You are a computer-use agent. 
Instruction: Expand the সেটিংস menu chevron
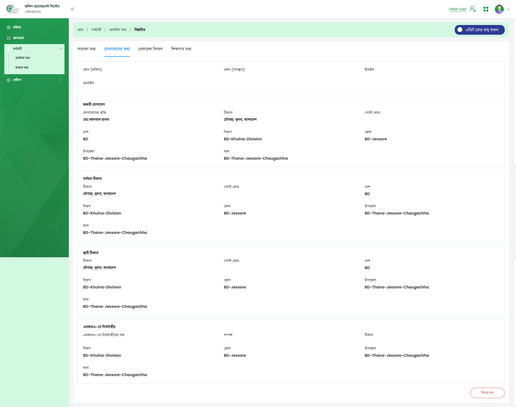[61, 80]
